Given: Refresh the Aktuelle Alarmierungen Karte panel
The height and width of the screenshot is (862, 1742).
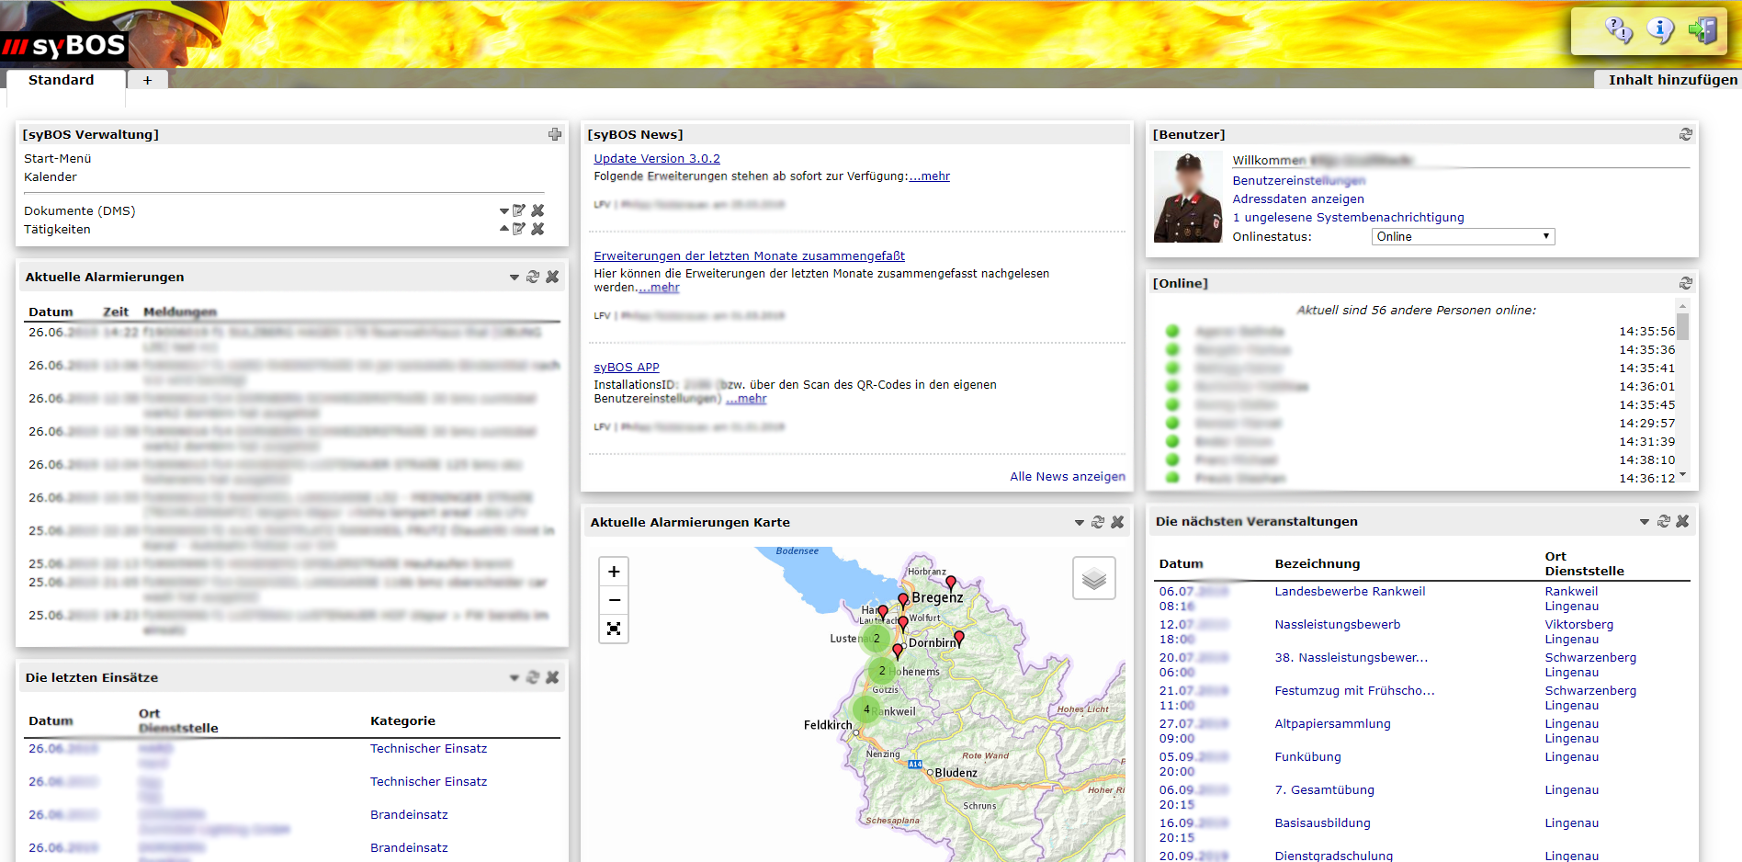Looking at the screenshot, I should [1098, 522].
